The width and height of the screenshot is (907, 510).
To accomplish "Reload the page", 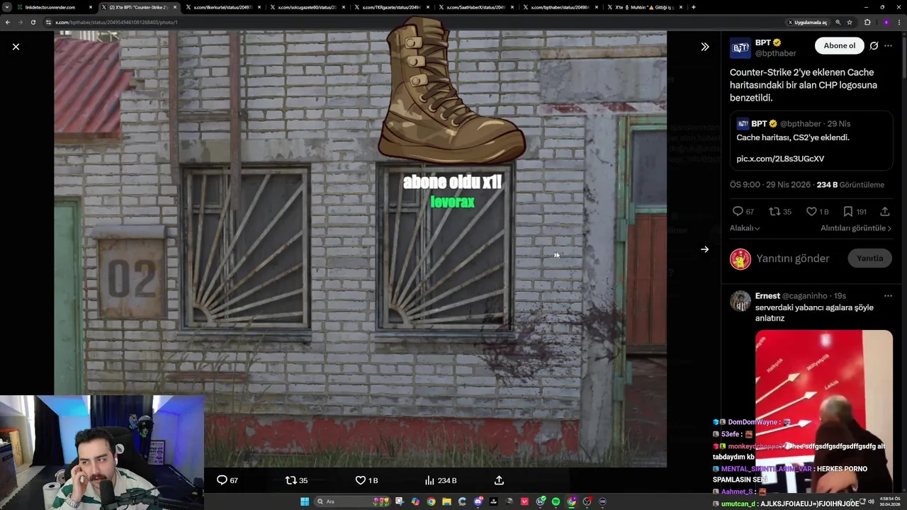I will click(33, 22).
